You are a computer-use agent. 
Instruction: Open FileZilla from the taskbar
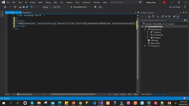[x=156, y=103]
